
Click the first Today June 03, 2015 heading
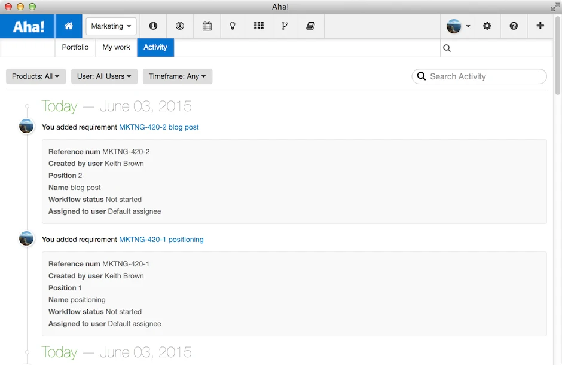click(x=117, y=106)
